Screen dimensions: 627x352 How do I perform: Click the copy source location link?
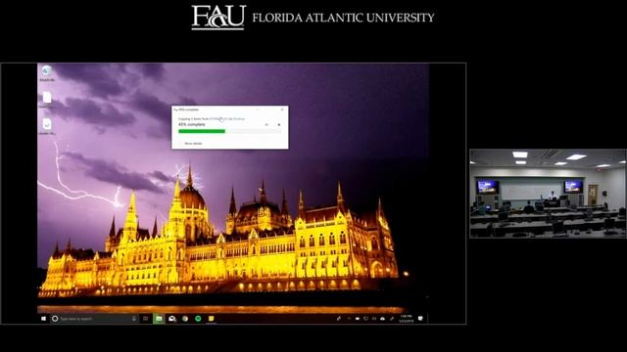(218, 119)
